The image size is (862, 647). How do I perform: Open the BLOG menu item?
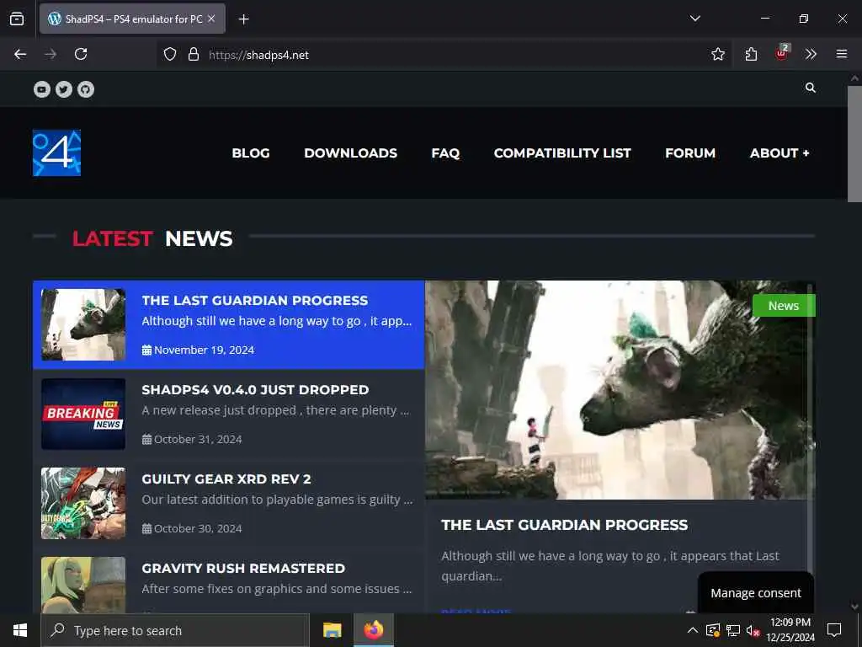(251, 153)
